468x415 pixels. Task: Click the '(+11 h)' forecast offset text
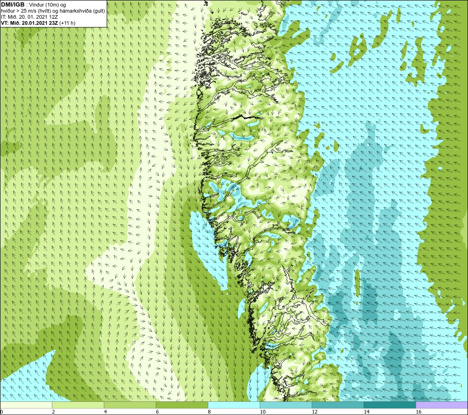coord(67,23)
